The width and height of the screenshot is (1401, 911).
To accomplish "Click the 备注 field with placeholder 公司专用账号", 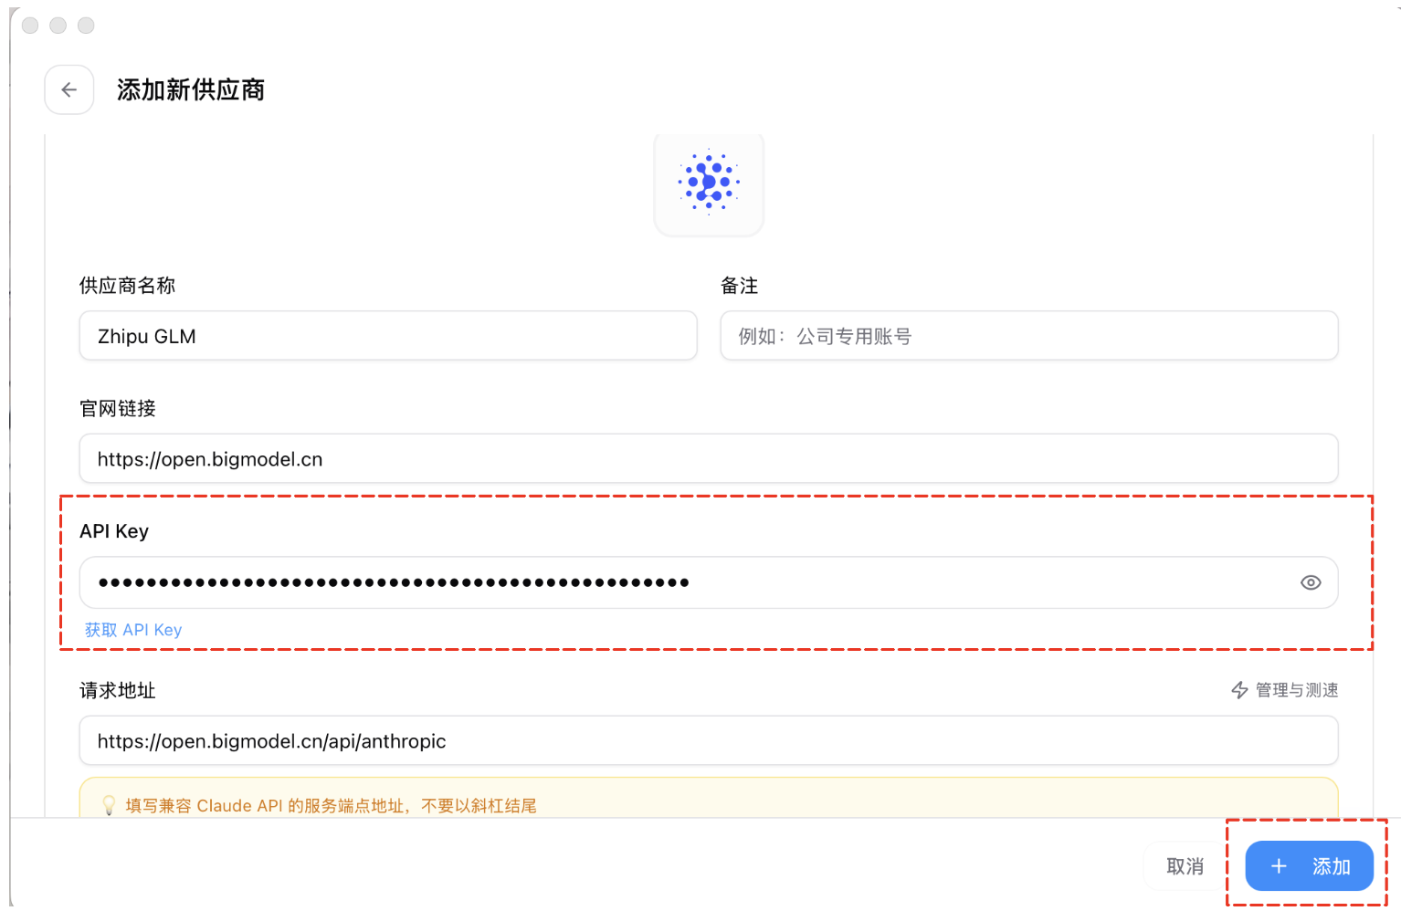I will [1028, 336].
